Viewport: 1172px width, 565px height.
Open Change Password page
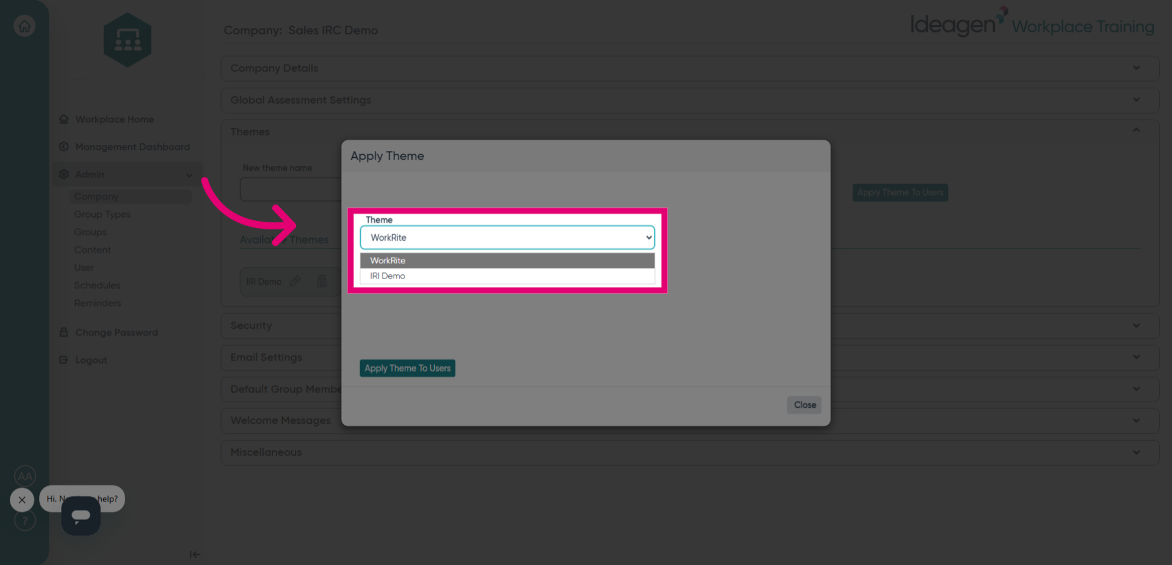coord(117,333)
